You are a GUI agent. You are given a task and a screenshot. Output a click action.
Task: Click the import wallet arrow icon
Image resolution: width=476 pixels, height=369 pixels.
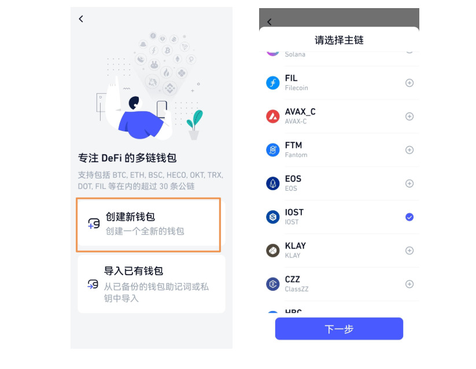[93, 284]
